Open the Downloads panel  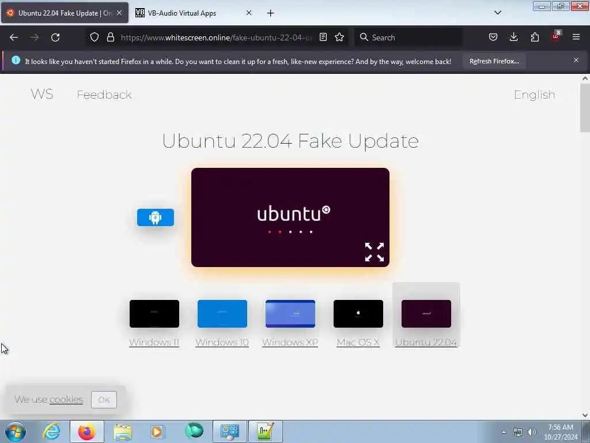pos(513,37)
